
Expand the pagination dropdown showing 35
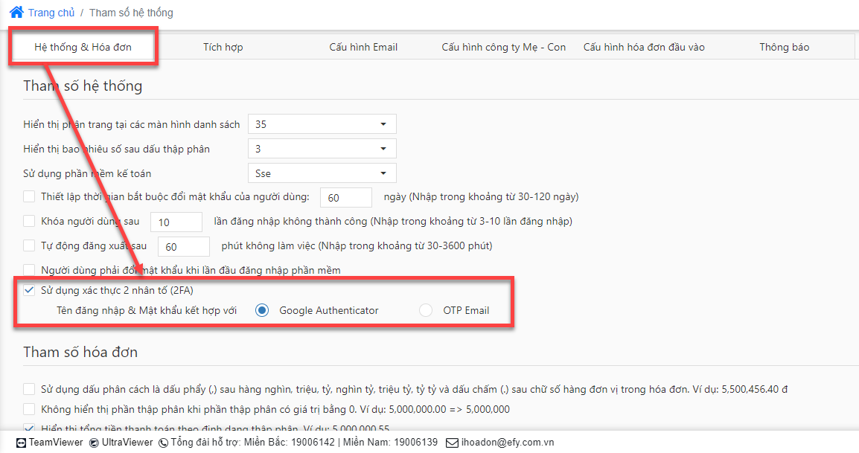point(322,124)
